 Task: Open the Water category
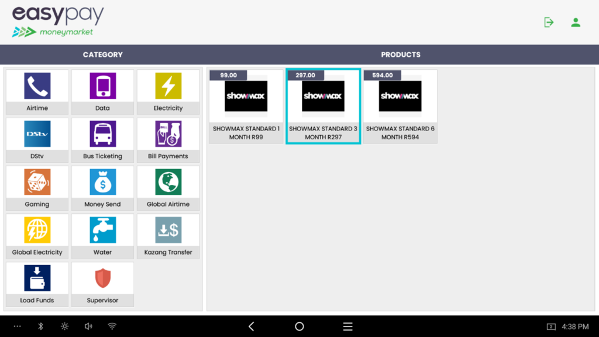point(103,236)
